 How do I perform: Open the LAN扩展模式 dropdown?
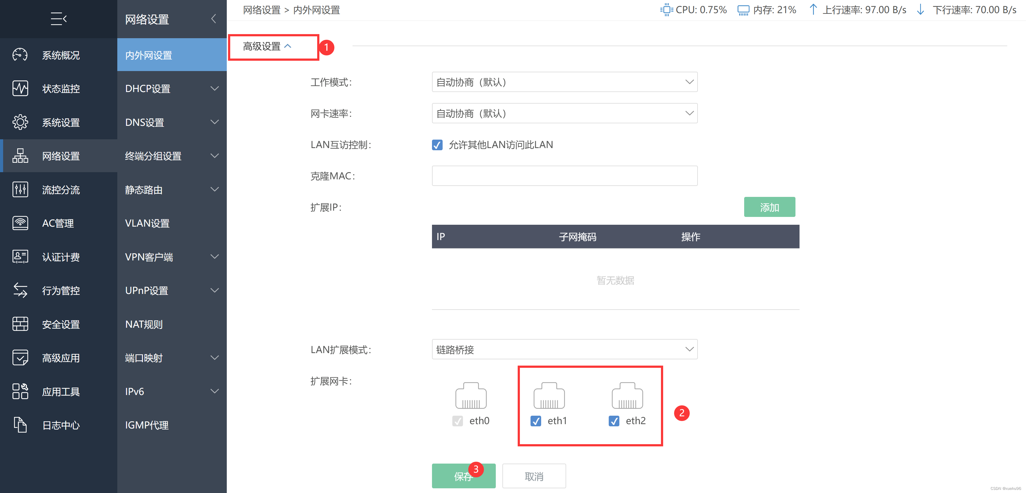tap(564, 350)
